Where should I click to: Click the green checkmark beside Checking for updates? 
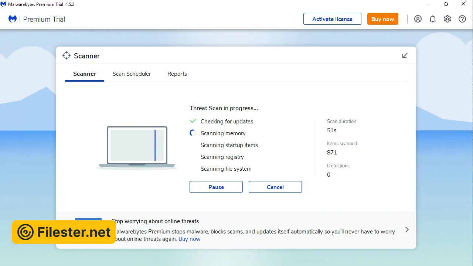click(193, 121)
